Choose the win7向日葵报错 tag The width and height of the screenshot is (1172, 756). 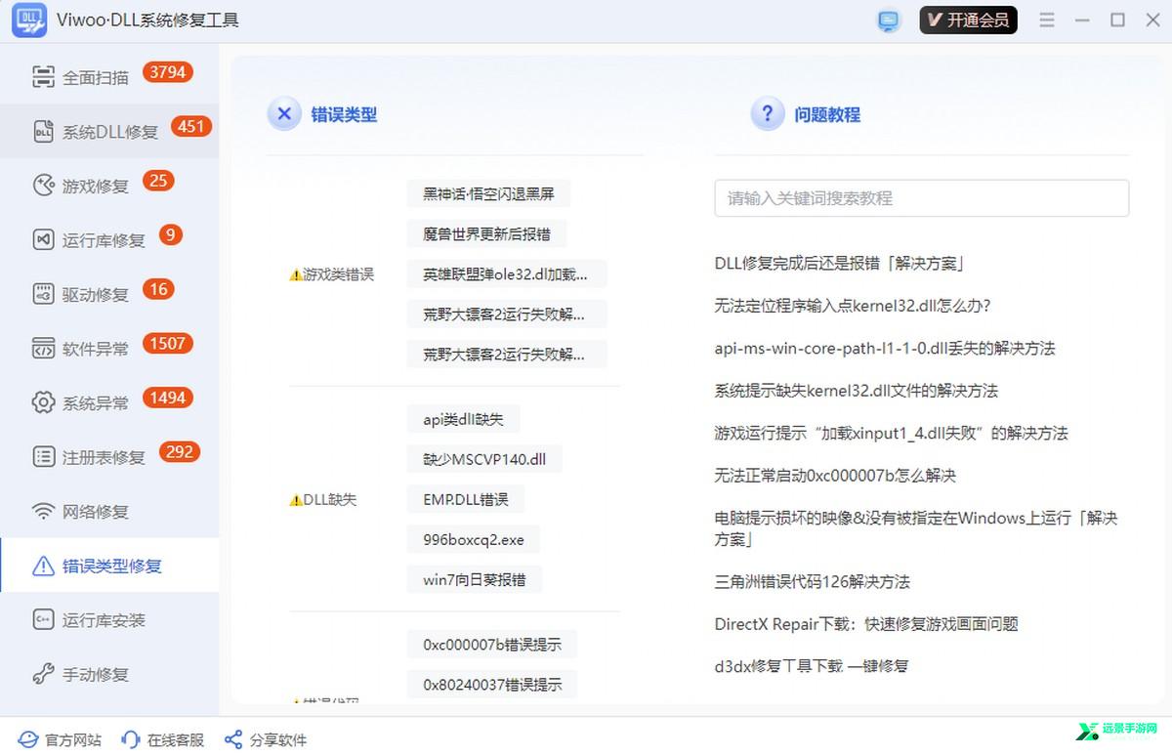pos(475,579)
